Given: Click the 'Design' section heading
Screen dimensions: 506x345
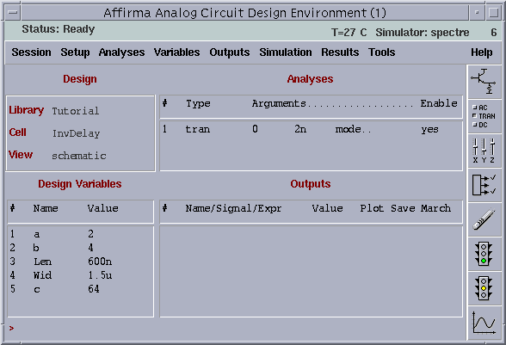Looking at the screenshot, I should 80,79.
